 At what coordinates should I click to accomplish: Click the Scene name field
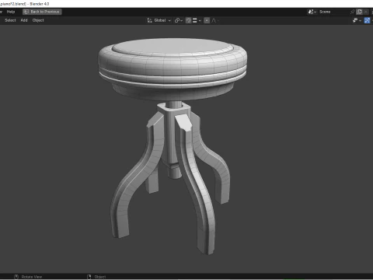tap(333, 12)
